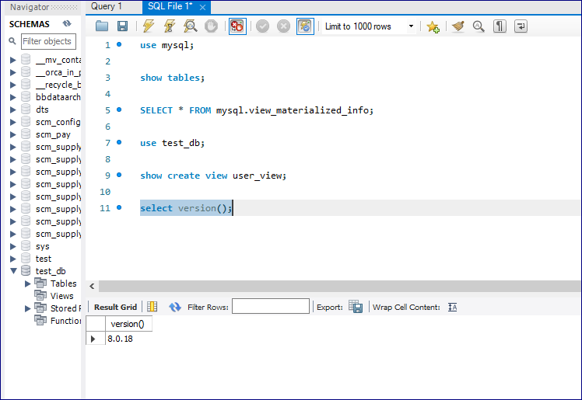Expand the dts schema node
This screenshot has width=582, height=400.
(13, 110)
